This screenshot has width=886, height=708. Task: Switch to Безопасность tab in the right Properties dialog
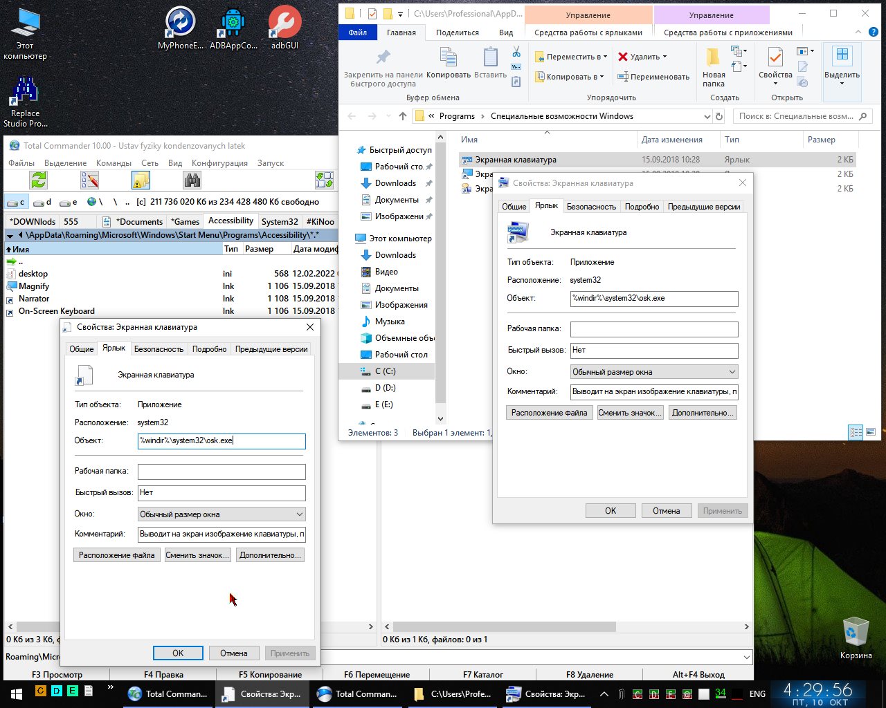(x=590, y=207)
